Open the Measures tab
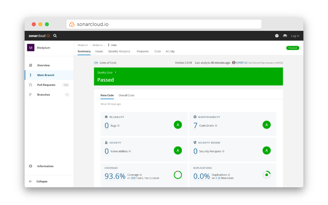This screenshot has width=328, height=205. [x=143, y=51]
